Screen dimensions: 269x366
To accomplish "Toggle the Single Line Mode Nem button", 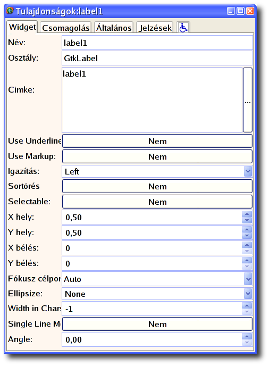I will 157,324.
